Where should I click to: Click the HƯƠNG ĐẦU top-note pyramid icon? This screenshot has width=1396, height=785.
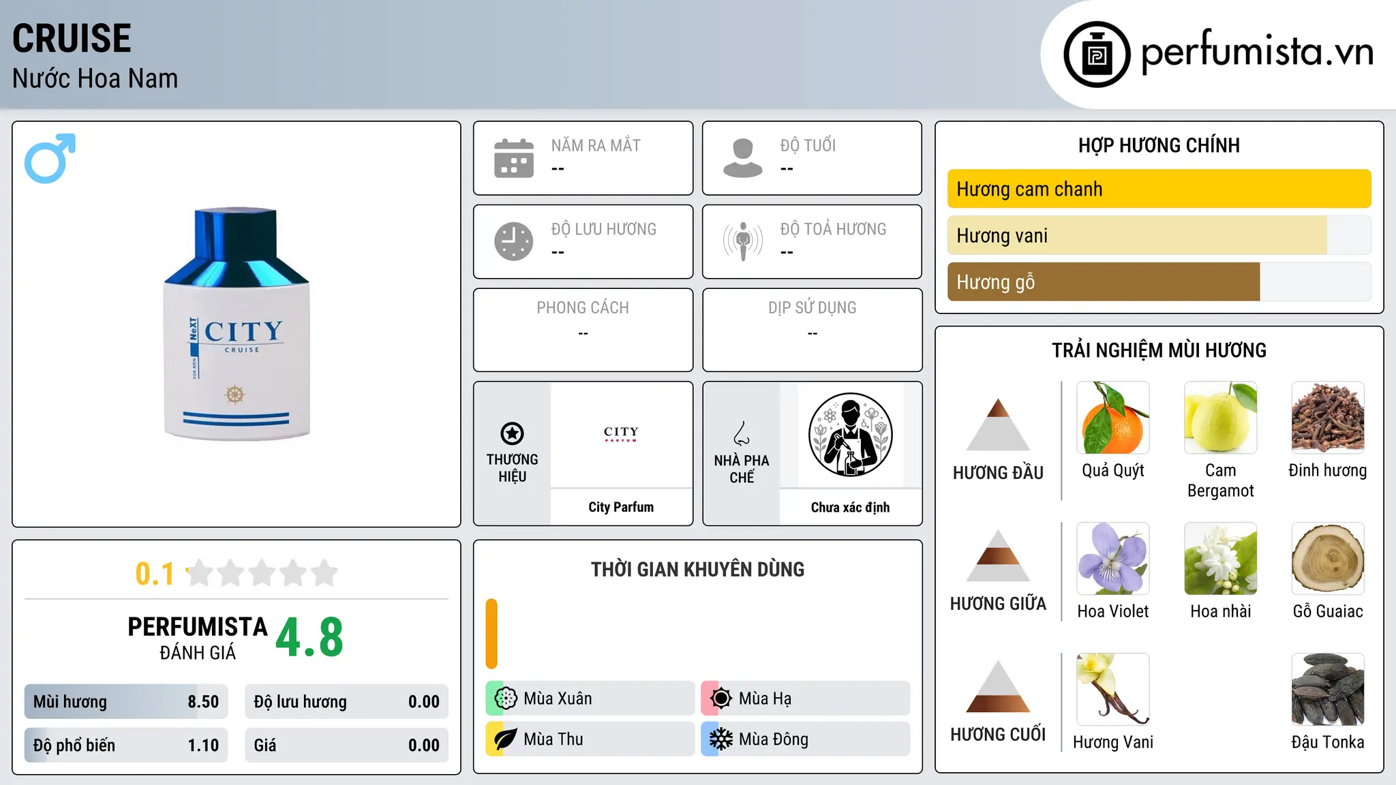pos(998,425)
